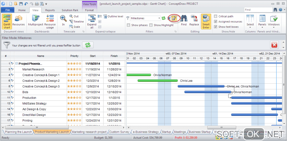Viewport: 287px width, 141px height.
Task: Uncheck the Assigned resources option
Action: tap(216, 22)
